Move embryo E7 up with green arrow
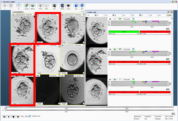 pyautogui.click(x=115, y=79)
